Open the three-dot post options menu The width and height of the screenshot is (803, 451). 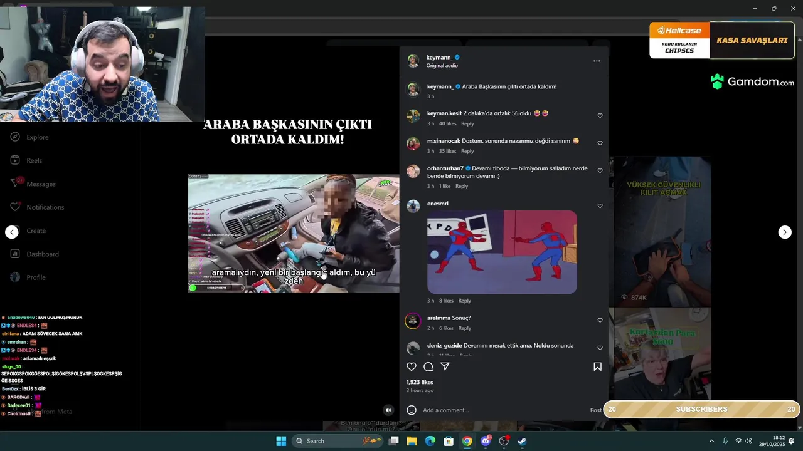coord(597,61)
